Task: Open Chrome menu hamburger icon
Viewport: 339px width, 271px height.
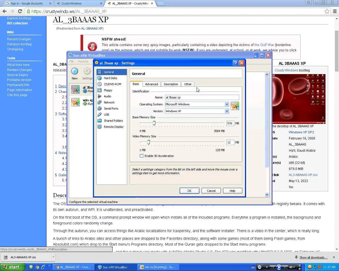Action: pyautogui.click(x=335, y=11)
